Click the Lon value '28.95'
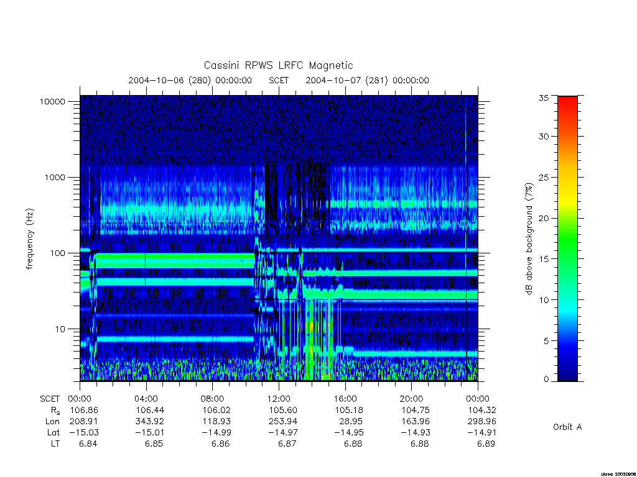The width and height of the screenshot is (637, 477). (351, 422)
